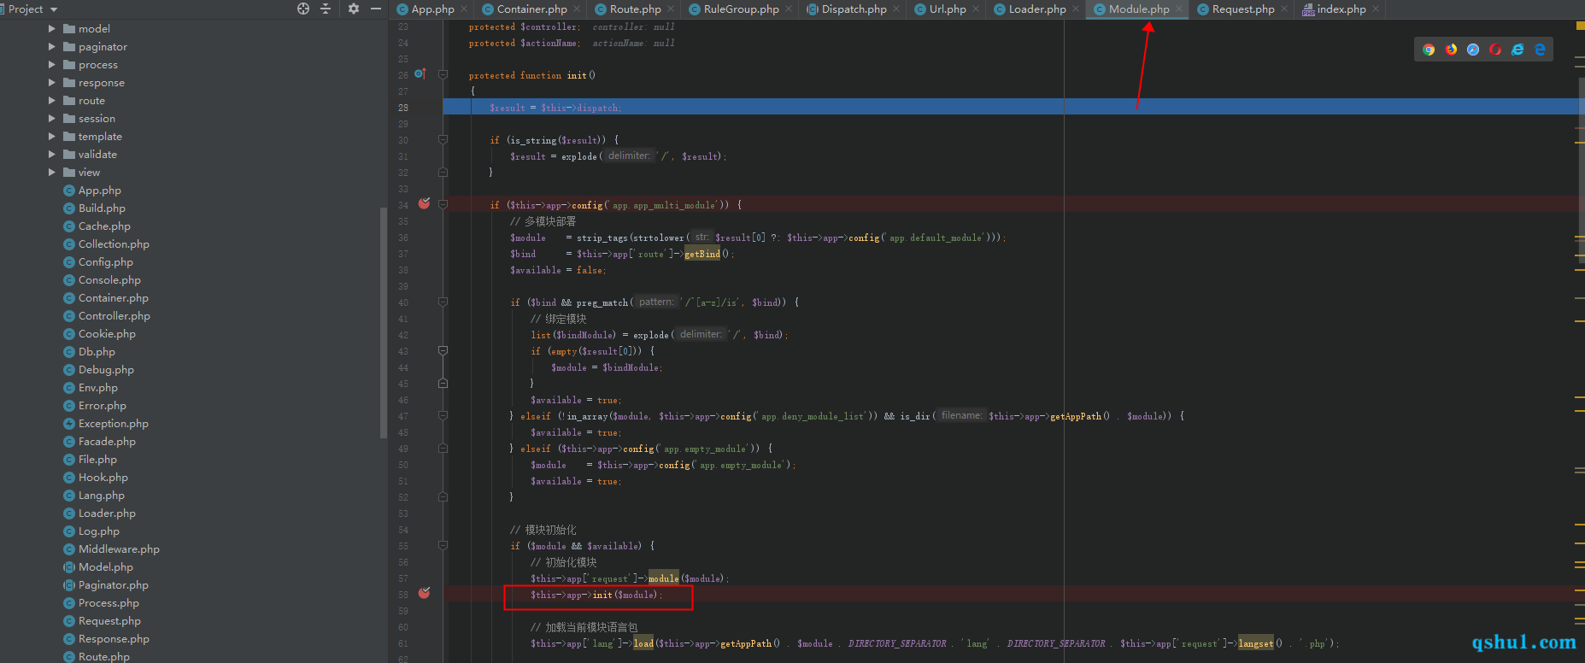Click the model folder icon
1585x663 pixels.
tap(69, 29)
